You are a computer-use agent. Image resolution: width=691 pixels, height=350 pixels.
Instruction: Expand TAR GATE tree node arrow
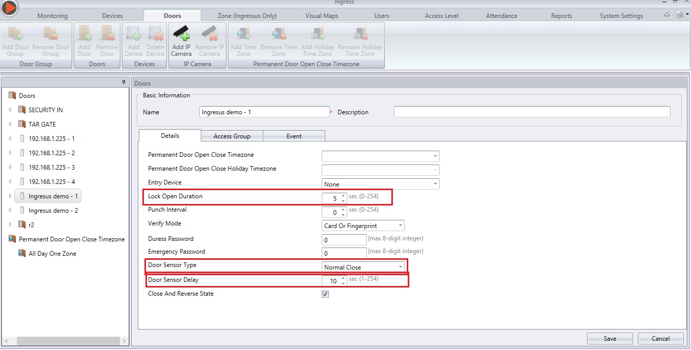10,124
